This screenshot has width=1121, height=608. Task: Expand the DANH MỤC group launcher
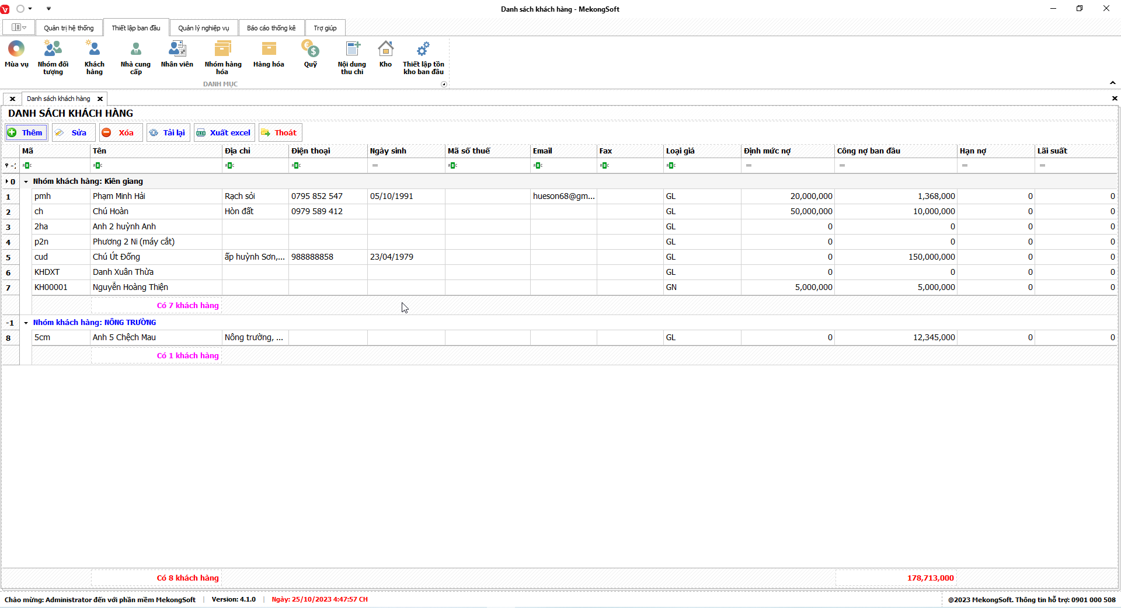444,85
